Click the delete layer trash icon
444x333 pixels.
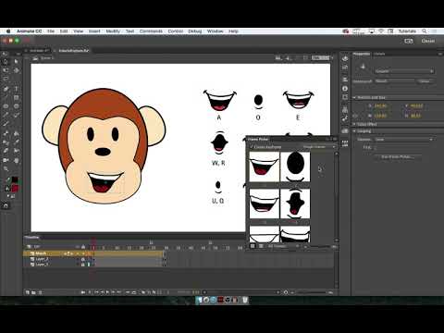click(x=40, y=292)
